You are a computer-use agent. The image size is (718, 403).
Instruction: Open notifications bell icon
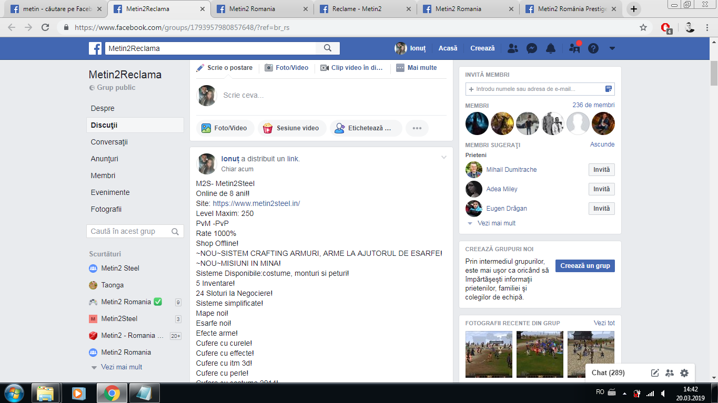pyautogui.click(x=551, y=48)
